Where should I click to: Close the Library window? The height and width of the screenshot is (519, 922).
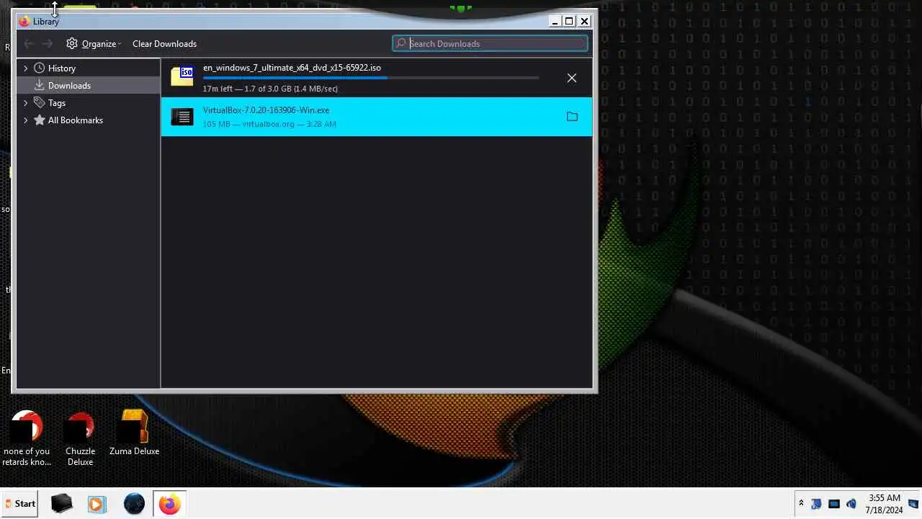pos(584,22)
